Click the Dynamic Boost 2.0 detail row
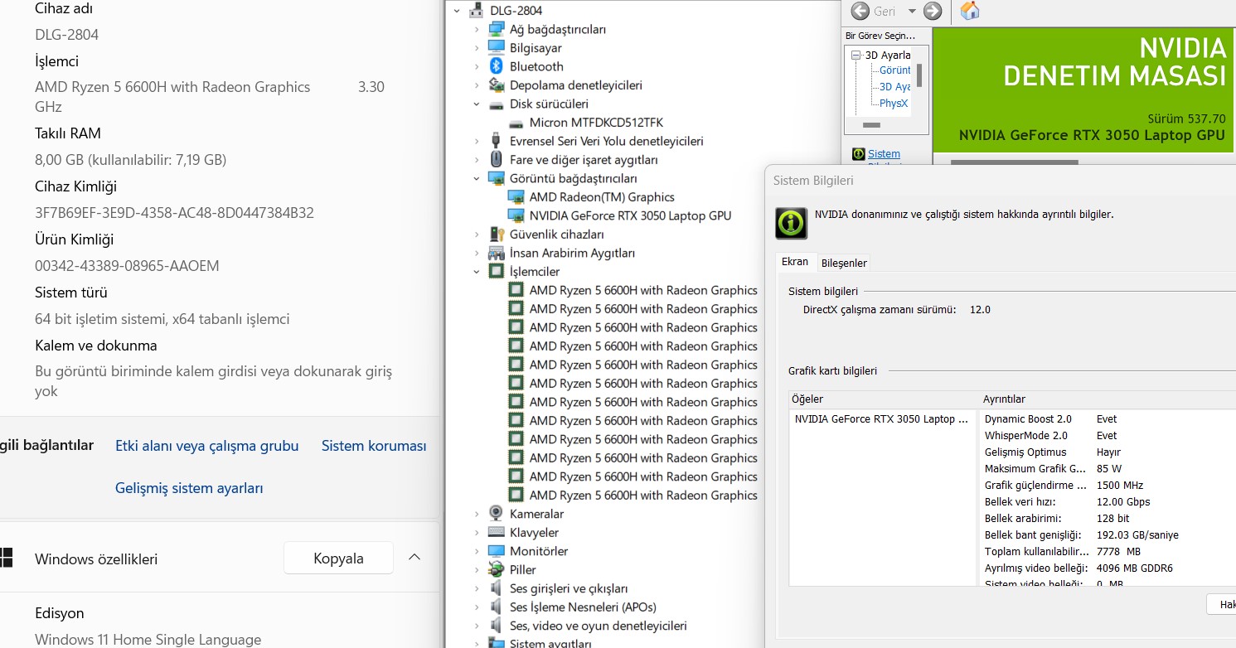The width and height of the screenshot is (1236, 648). point(1108,419)
